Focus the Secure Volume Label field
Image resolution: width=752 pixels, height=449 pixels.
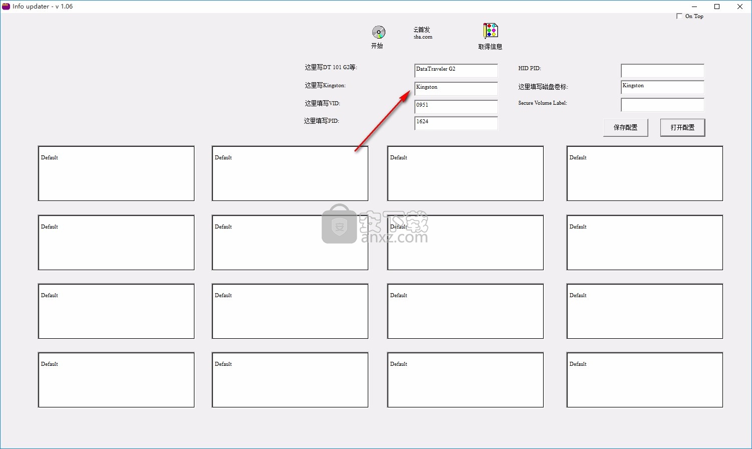662,105
